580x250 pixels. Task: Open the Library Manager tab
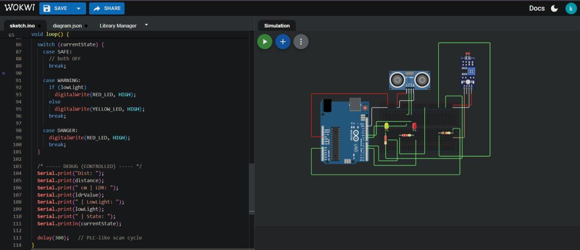pos(118,26)
